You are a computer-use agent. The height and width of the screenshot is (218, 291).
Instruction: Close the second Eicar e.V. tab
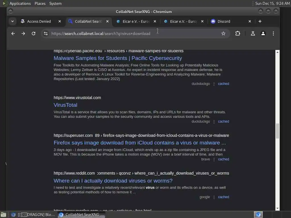click(202, 21)
